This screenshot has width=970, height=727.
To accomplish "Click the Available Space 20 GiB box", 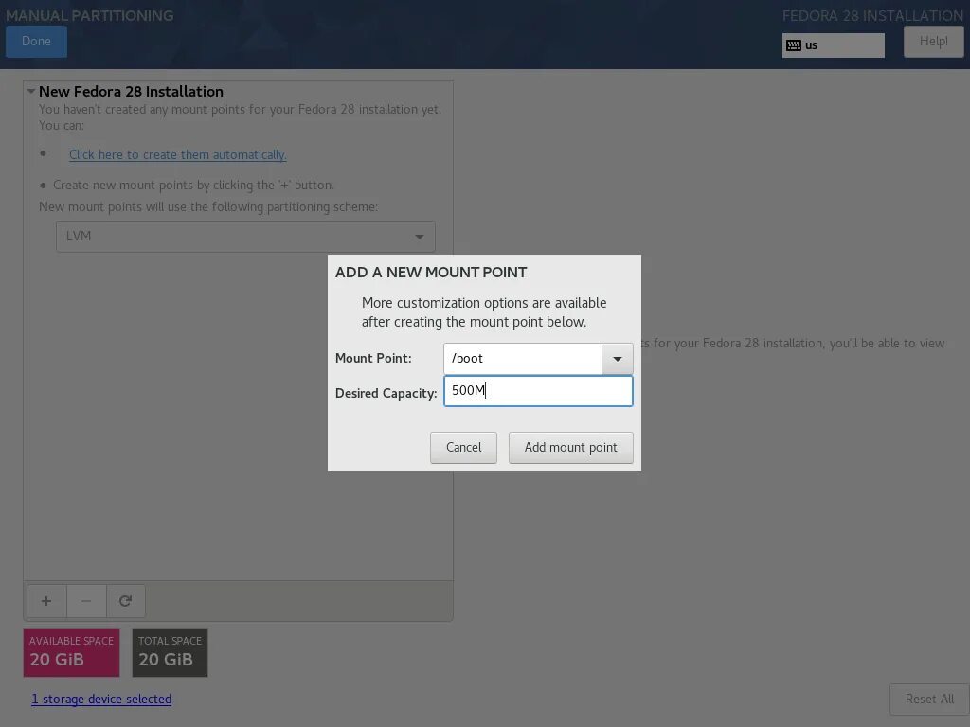I will 71,653.
